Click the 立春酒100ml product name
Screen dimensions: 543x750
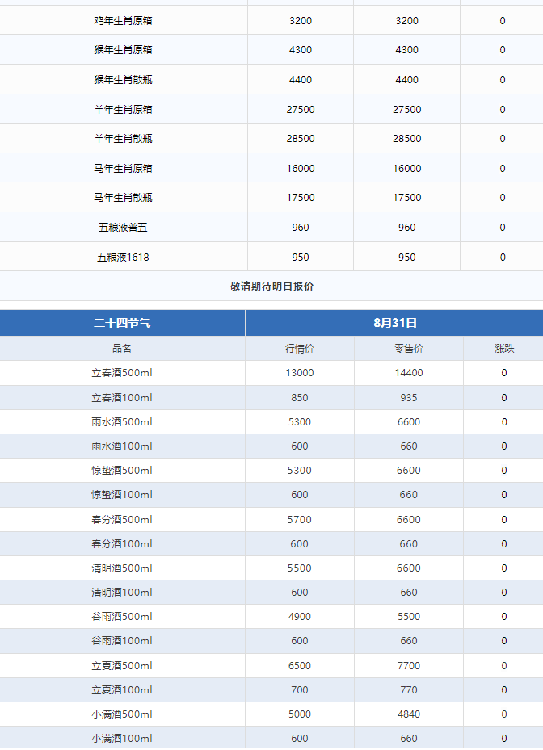pos(122,397)
